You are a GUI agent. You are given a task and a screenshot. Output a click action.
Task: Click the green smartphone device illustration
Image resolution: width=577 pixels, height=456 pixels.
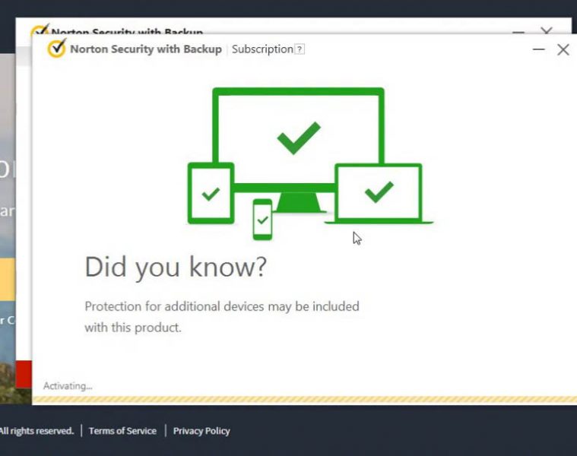coord(262,220)
